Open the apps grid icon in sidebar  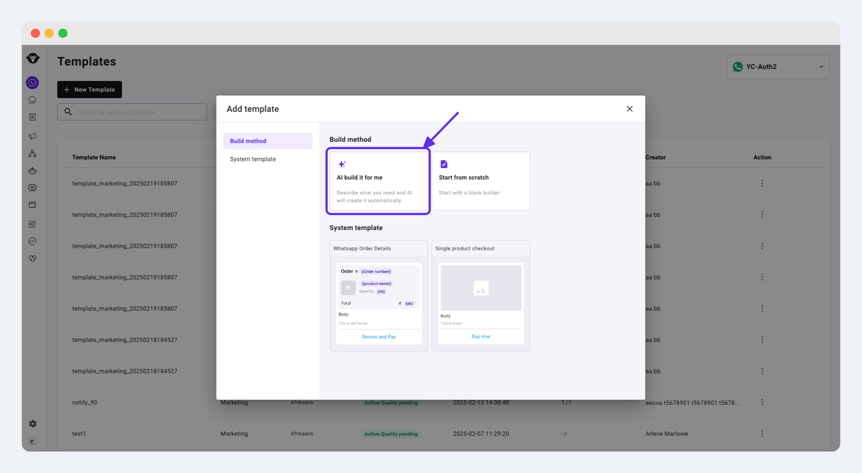[x=32, y=224]
